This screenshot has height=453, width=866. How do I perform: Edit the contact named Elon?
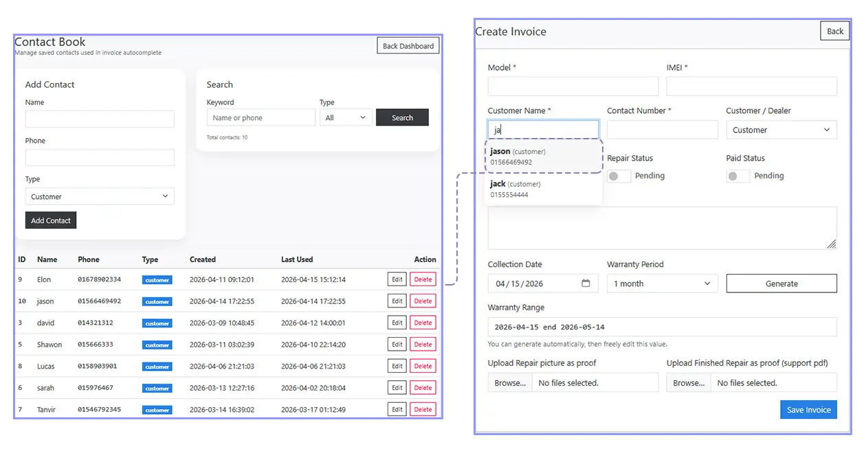click(x=397, y=279)
